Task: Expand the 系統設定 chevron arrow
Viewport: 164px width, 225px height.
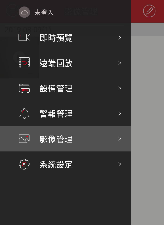Action: click(x=119, y=164)
